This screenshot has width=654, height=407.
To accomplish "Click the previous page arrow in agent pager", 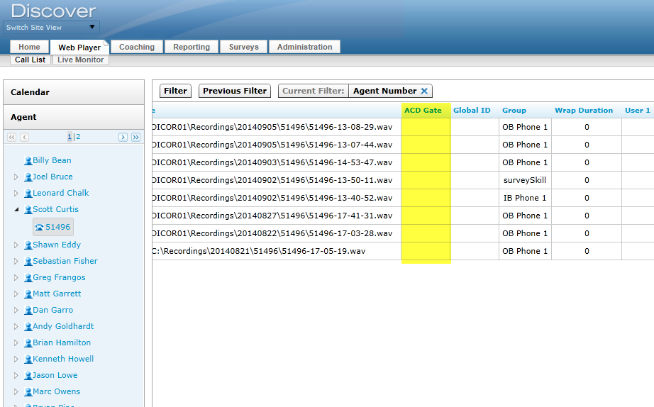I will [x=25, y=137].
